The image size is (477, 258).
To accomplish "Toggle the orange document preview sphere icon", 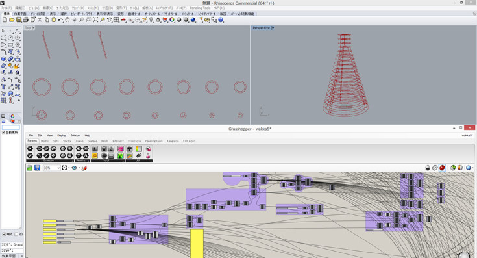I will (x=460, y=168).
